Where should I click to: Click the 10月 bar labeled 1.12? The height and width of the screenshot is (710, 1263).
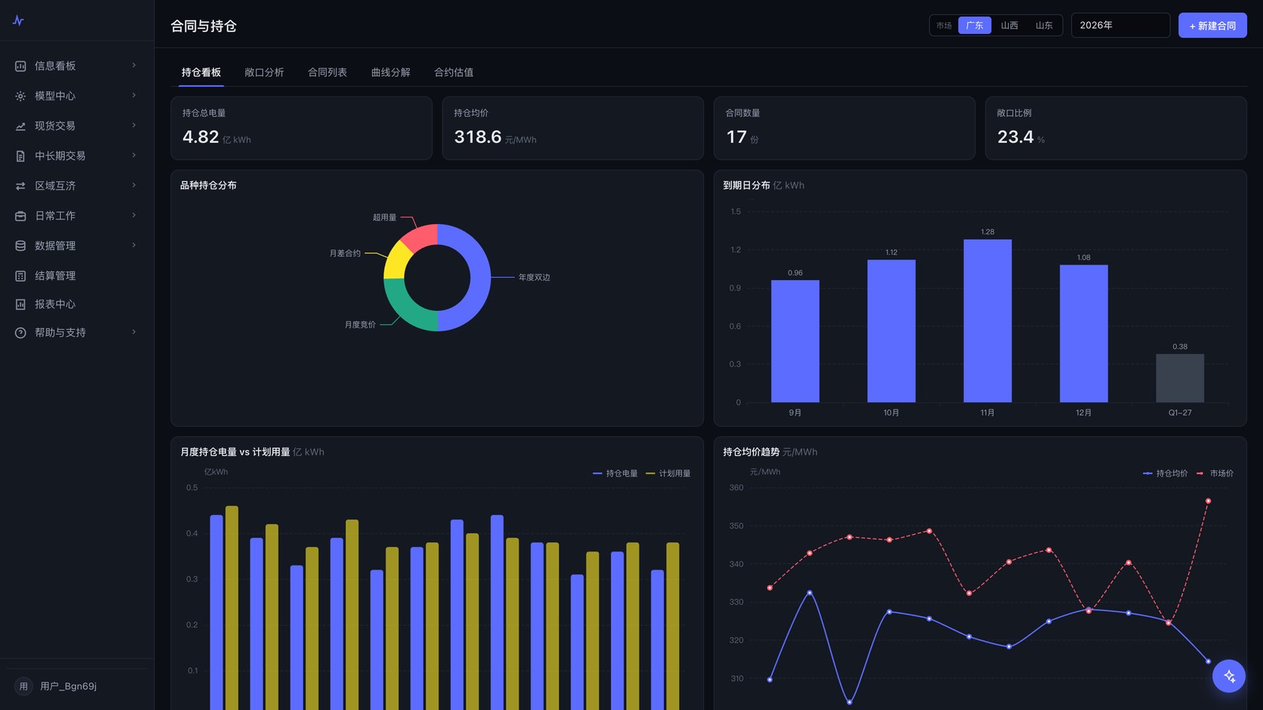[x=891, y=331]
